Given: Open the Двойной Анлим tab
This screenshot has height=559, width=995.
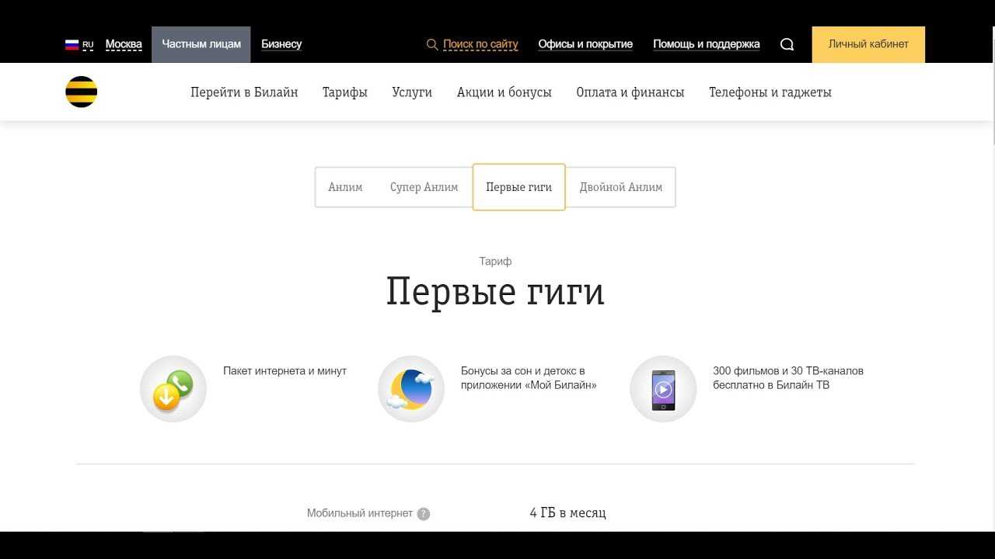Looking at the screenshot, I should coord(620,187).
